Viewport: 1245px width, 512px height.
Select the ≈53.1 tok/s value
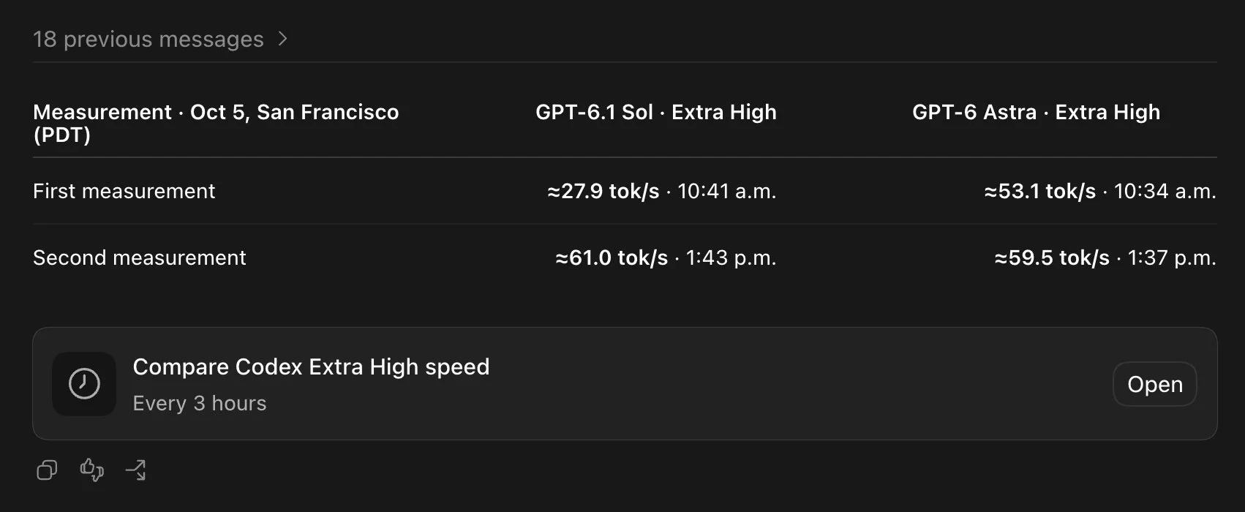click(x=1040, y=191)
